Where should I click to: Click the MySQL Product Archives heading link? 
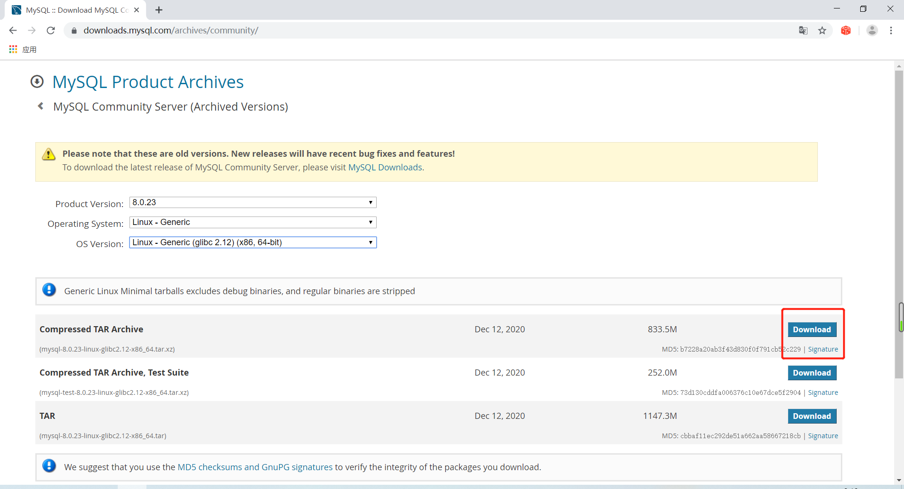click(148, 82)
